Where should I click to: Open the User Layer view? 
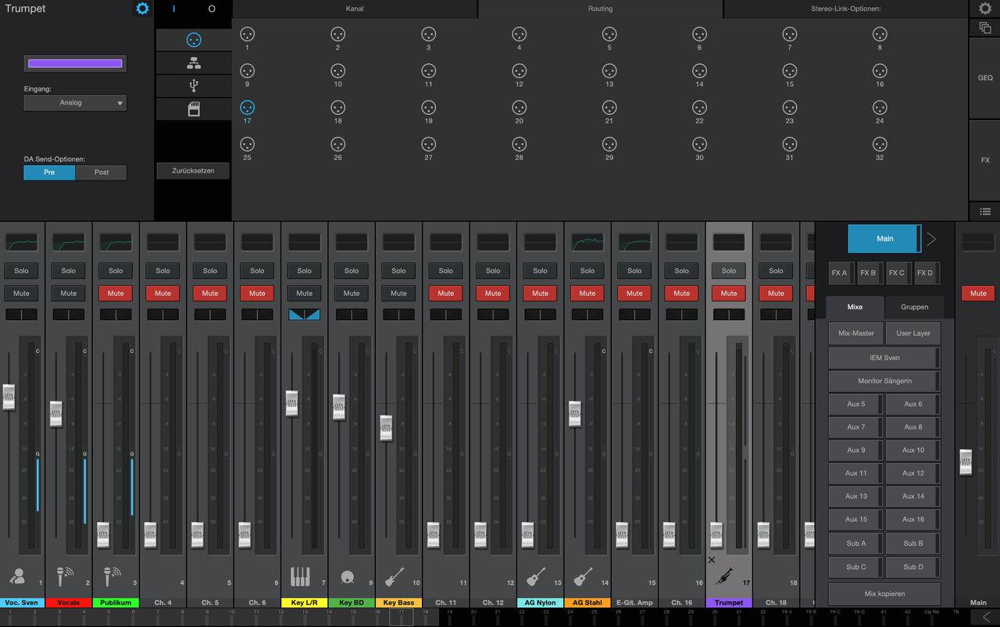[x=913, y=333]
